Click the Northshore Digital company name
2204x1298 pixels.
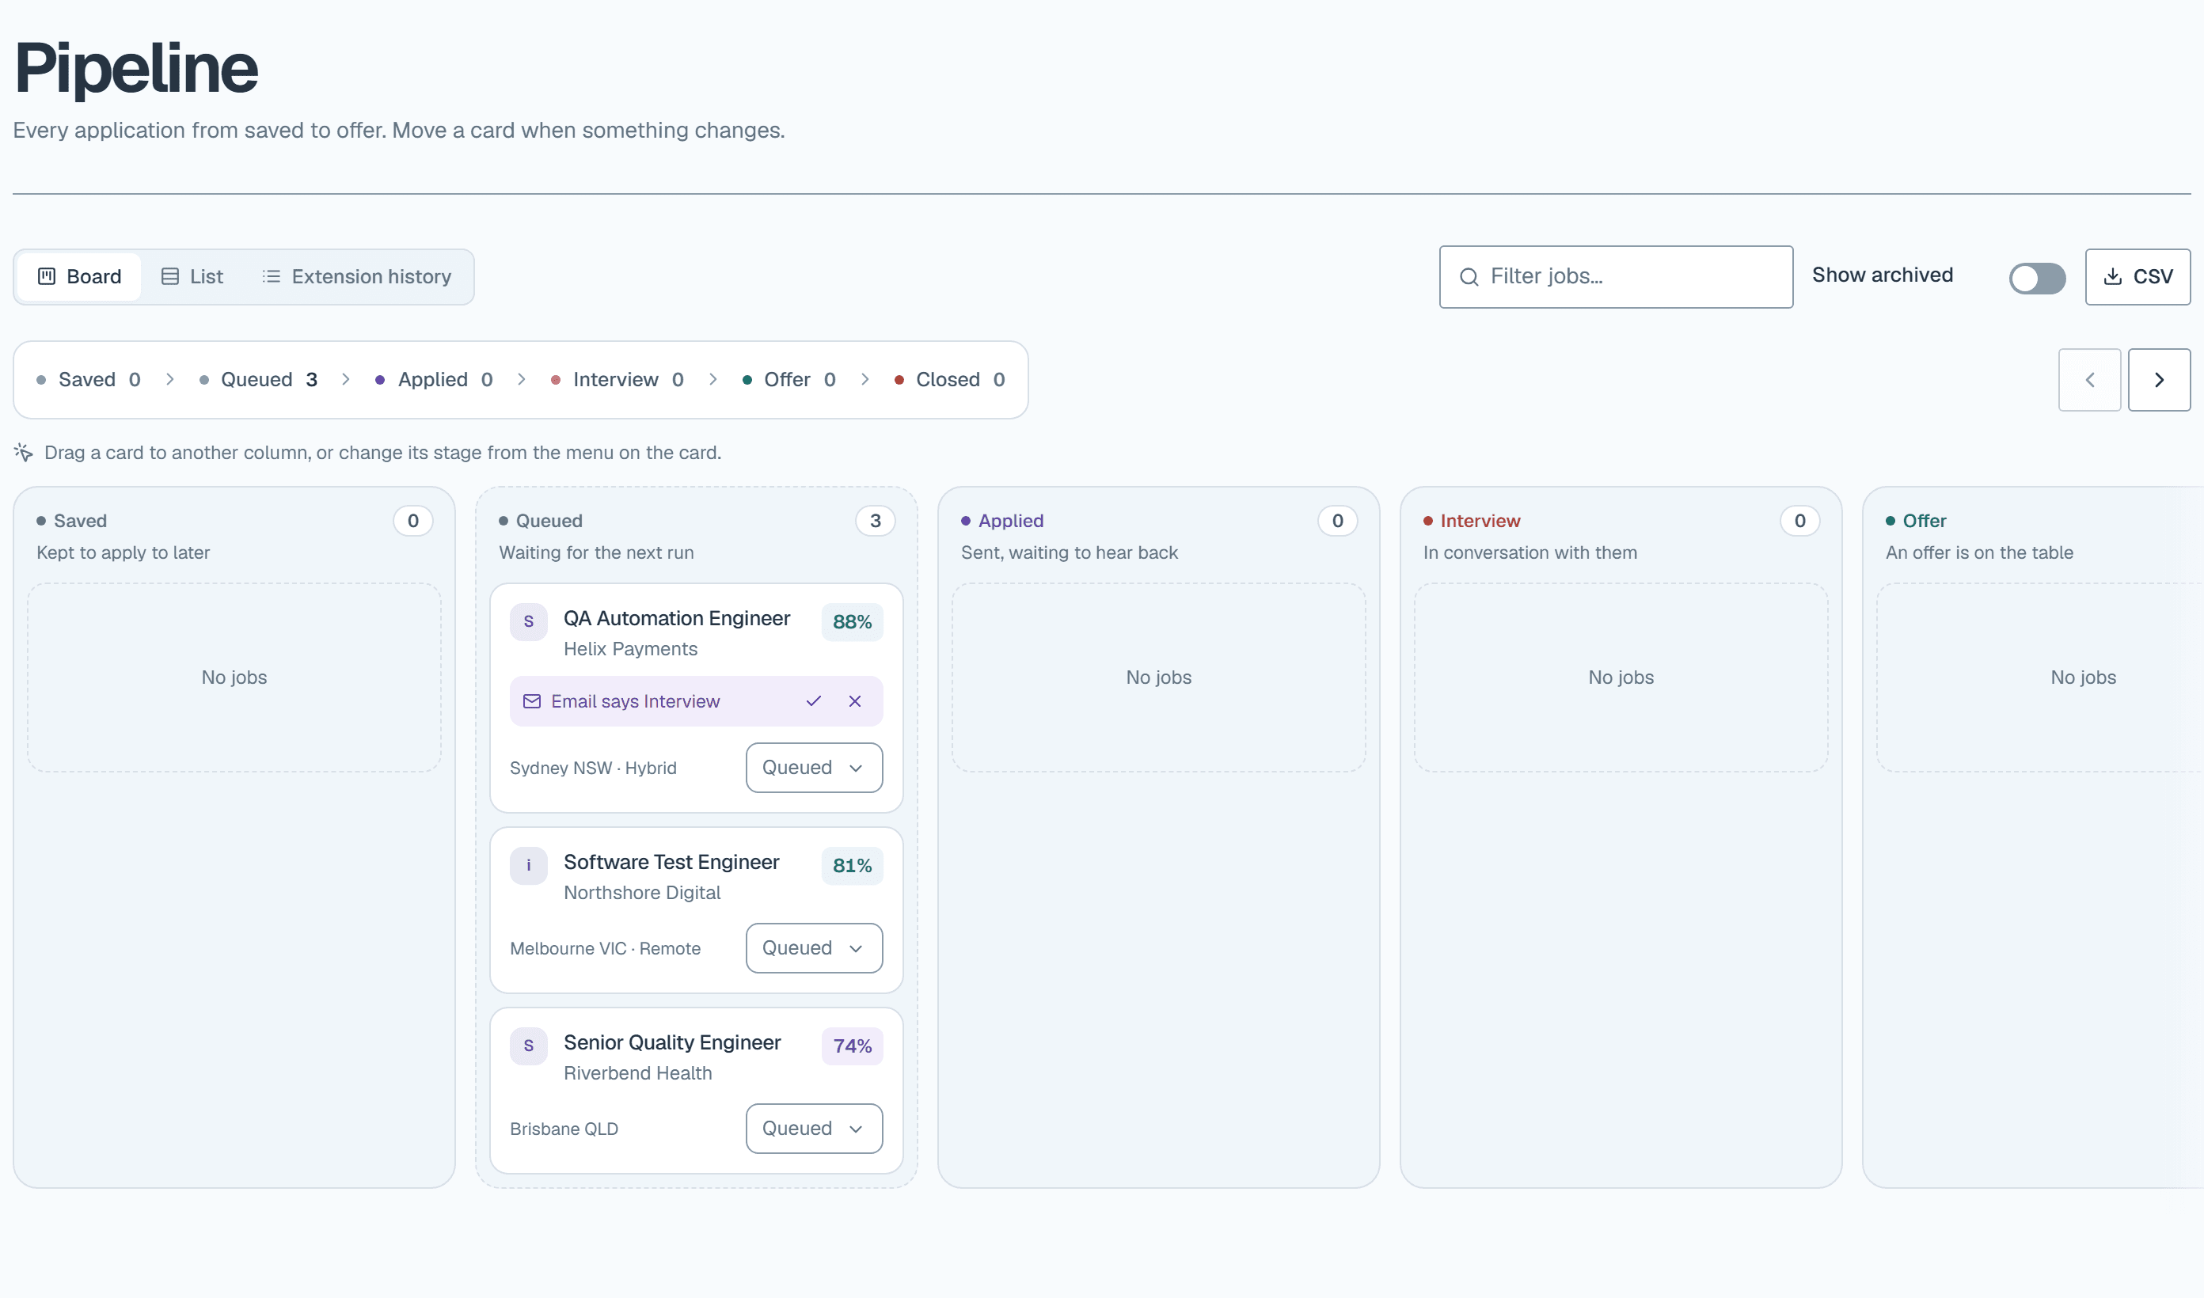point(642,893)
